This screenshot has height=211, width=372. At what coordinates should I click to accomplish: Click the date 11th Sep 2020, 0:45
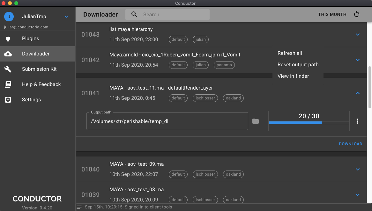pos(132,98)
